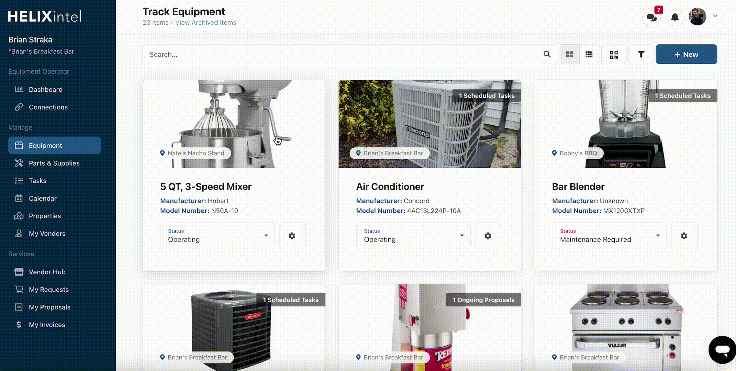Open settings gear for 5 QT Mixer
The height and width of the screenshot is (371, 736).
[292, 236]
